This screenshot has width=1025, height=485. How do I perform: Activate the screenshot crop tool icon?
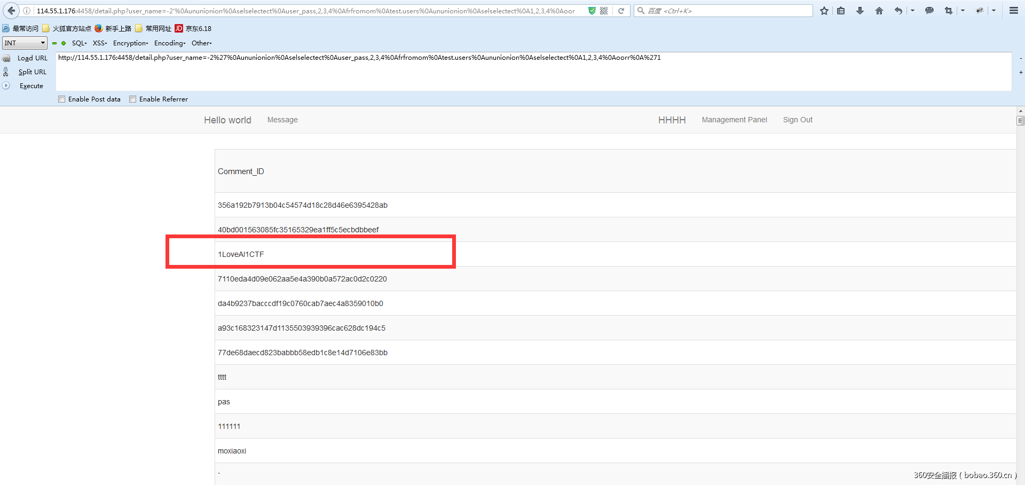[x=949, y=11]
